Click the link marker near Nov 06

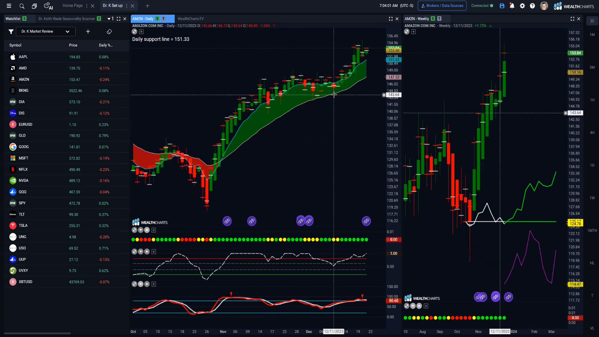227,221
